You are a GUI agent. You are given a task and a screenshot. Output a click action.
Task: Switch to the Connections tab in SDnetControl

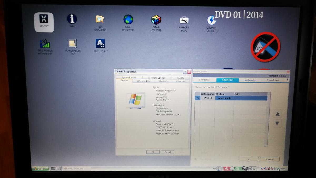tap(205, 80)
